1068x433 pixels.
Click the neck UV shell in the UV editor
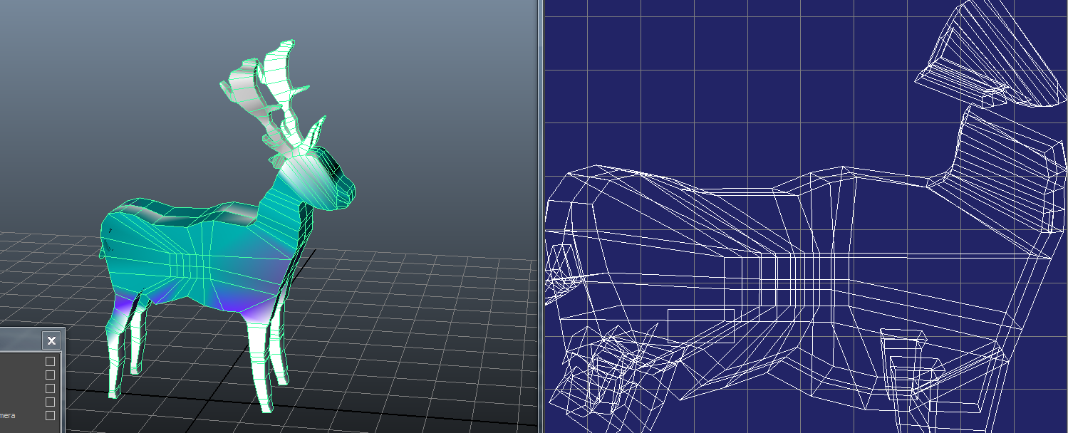pyautogui.click(x=1005, y=171)
